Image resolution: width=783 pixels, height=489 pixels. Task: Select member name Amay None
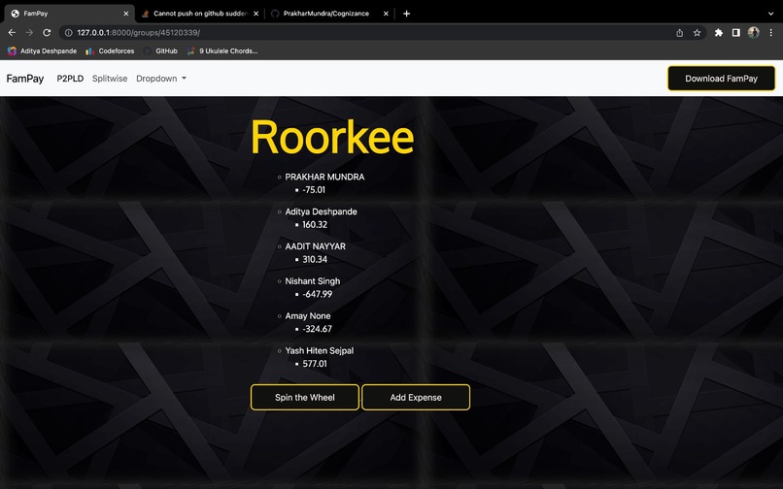click(x=308, y=316)
